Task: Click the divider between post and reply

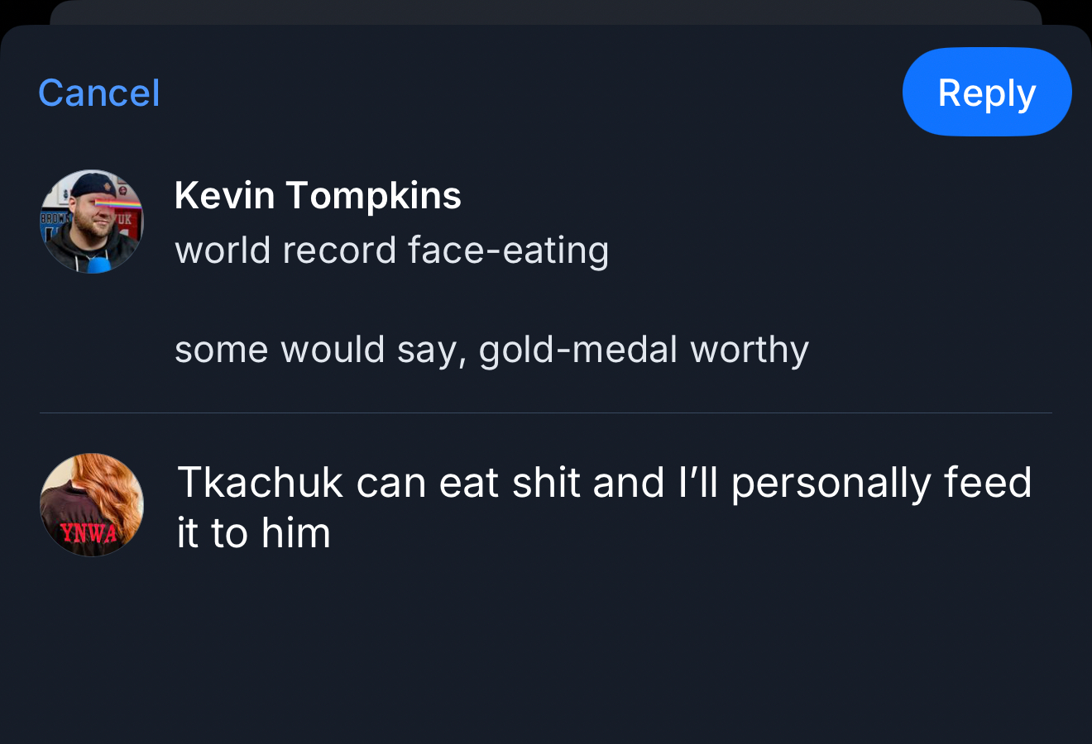Action: (546, 413)
